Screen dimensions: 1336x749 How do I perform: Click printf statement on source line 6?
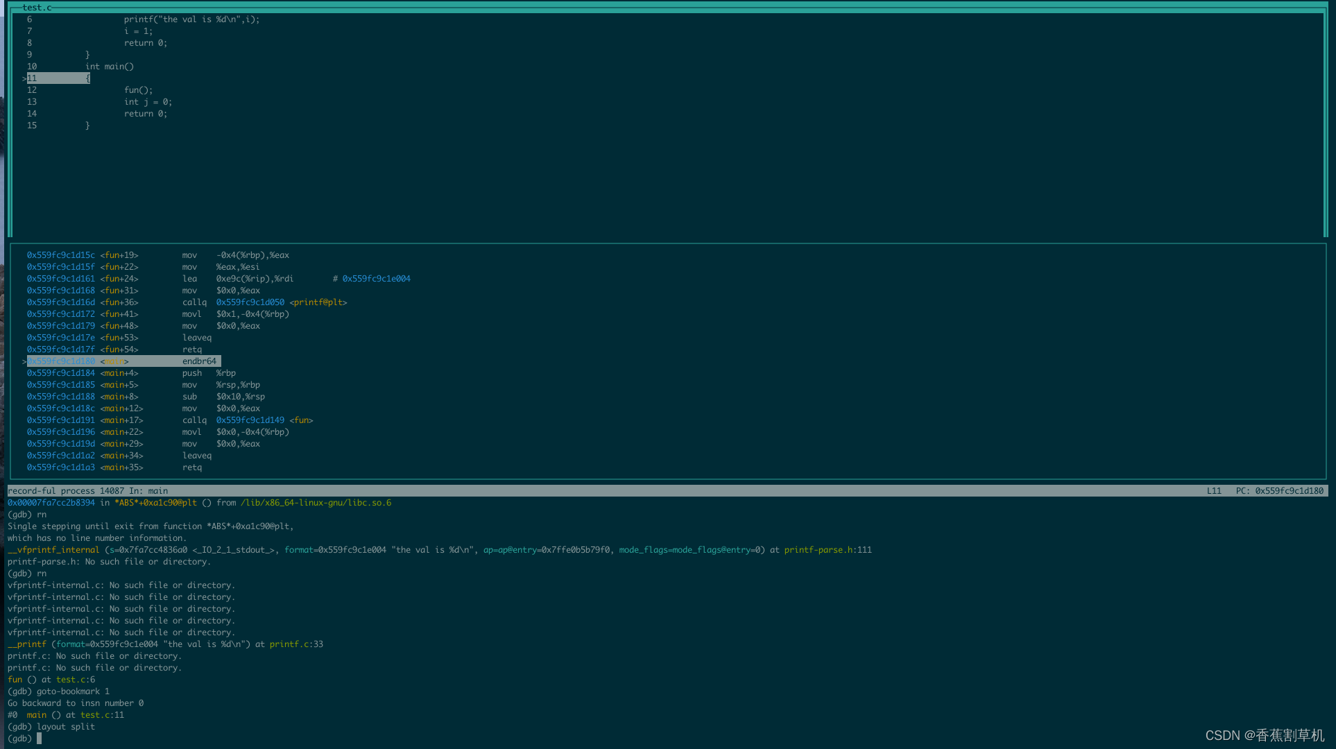[x=191, y=19]
